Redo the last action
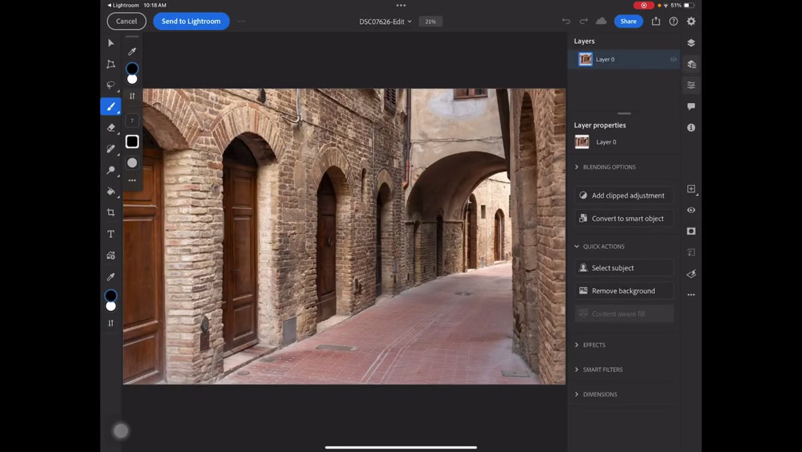 pyautogui.click(x=583, y=21)
